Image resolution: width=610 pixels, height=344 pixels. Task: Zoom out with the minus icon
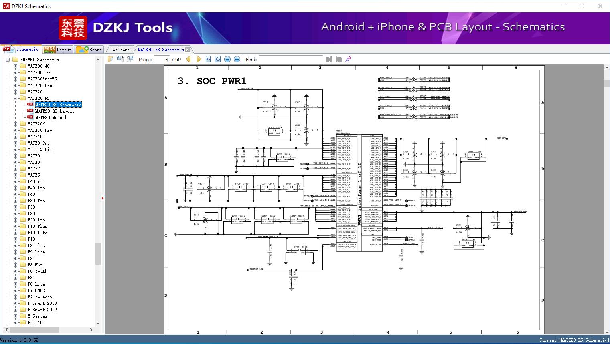point(227,59)
